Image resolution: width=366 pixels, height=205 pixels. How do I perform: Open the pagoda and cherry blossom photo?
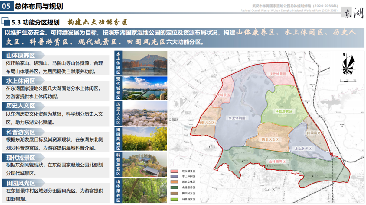(x=145, y=114)
